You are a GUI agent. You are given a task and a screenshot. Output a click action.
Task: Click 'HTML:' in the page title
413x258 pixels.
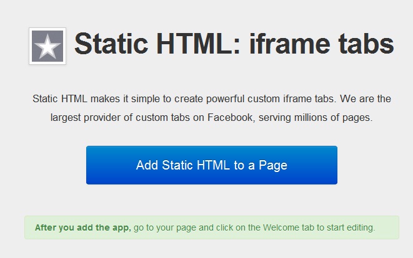(198, 44)
